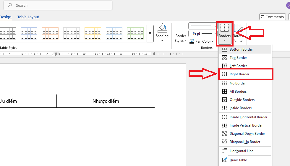The width and height of the screenshot is (290, 166).
Task: Apply All Borders option
Action: pos(238,92)
